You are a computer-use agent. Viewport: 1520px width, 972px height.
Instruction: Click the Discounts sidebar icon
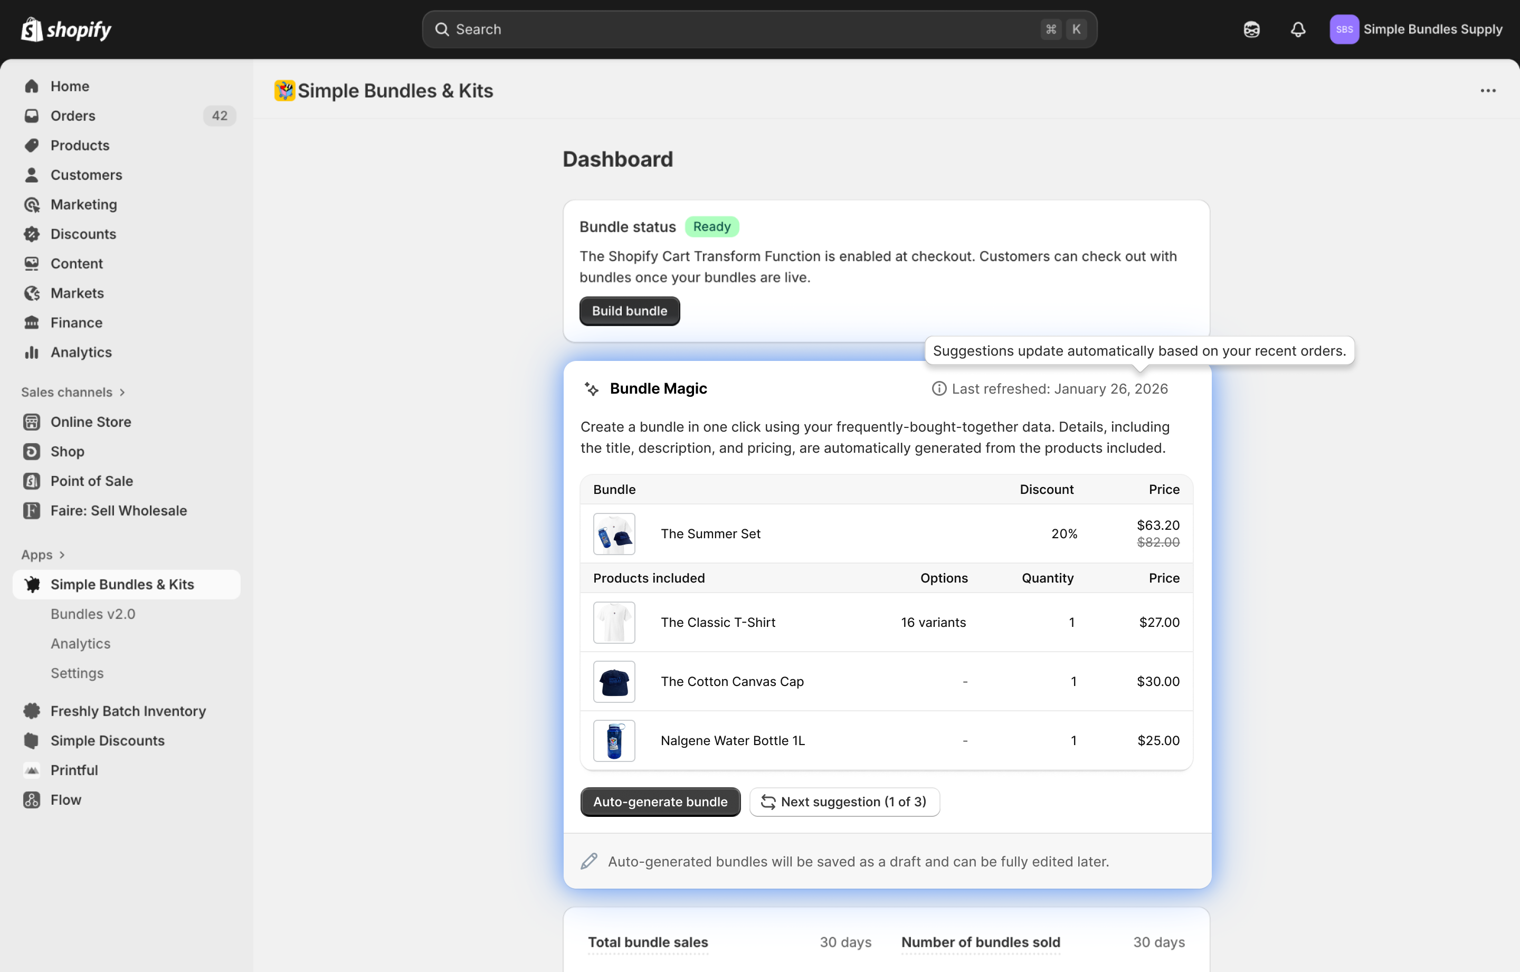click(32, 234)
